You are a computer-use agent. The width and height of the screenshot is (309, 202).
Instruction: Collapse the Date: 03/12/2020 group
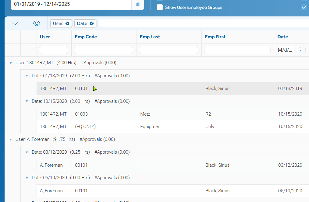click(27, 152)
